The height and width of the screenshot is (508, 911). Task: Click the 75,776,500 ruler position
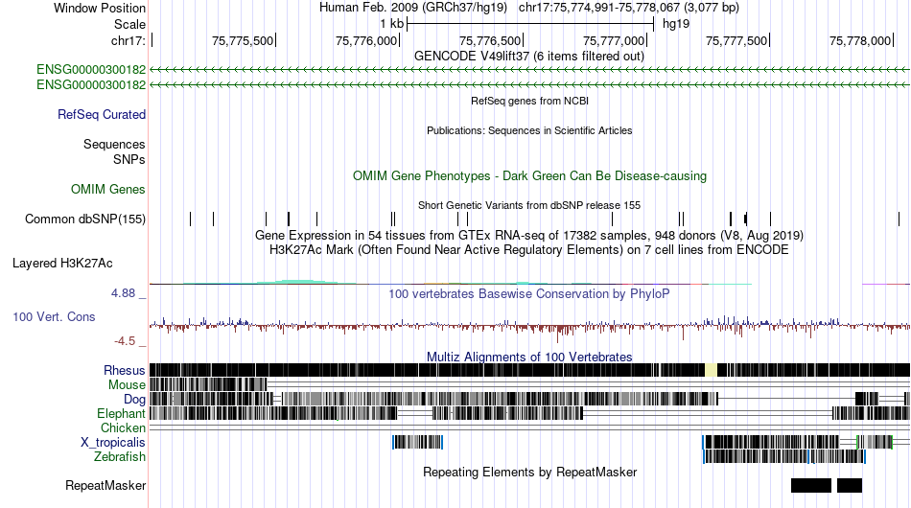pos(490,40)
